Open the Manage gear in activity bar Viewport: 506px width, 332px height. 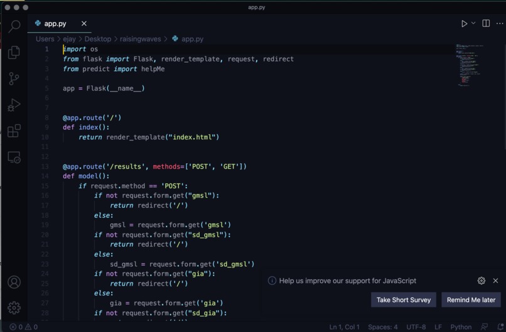point(14,308)
